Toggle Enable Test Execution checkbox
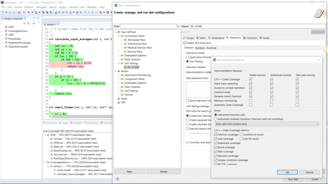The width and height of the screenshot is (328, 184). pyautogui.click(x=185, y=43)
